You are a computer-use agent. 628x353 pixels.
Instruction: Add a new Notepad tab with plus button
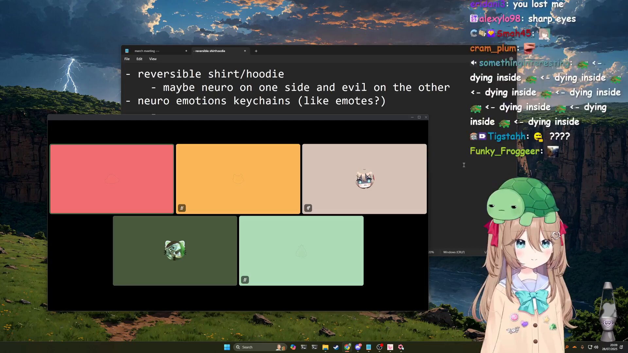[256, 51]
